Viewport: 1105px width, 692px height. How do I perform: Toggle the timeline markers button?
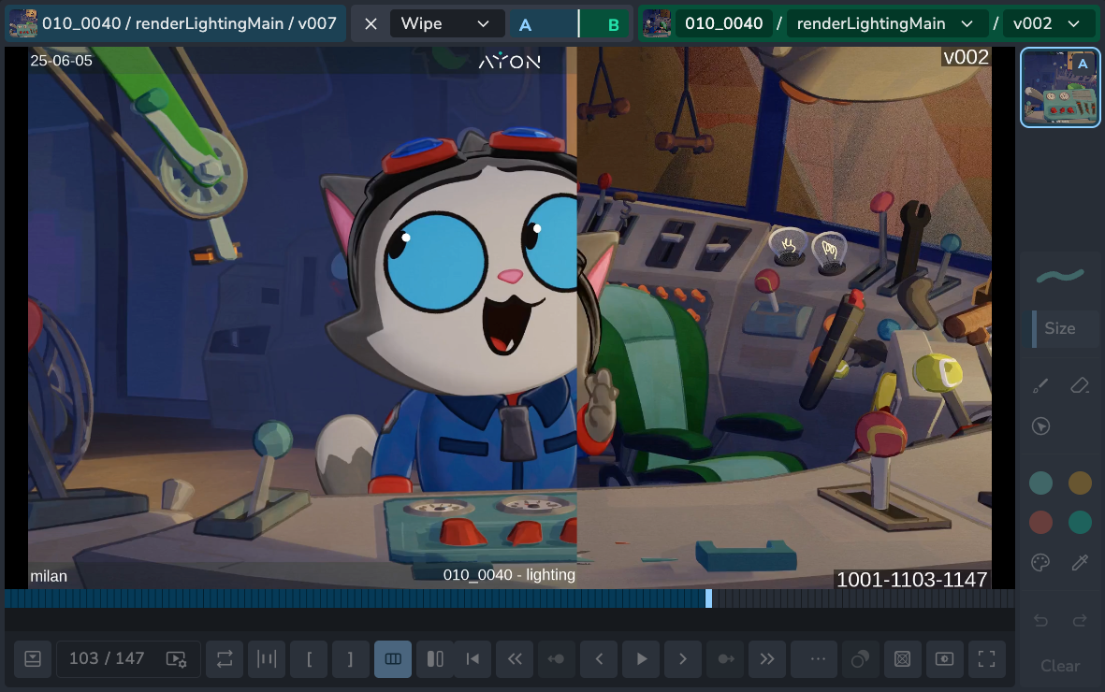(267, 659)
